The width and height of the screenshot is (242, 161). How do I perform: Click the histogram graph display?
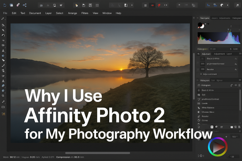point(219,38)
